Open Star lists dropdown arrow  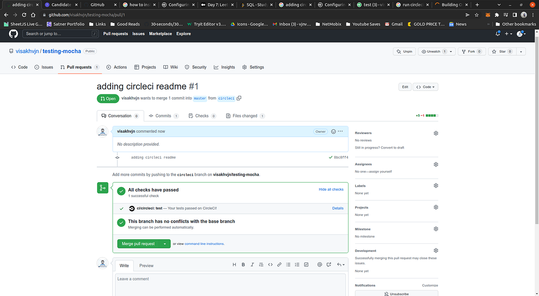click(x=521, y=51)
